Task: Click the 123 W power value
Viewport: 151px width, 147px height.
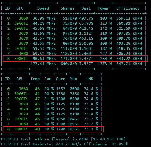Action: [106, 23]
